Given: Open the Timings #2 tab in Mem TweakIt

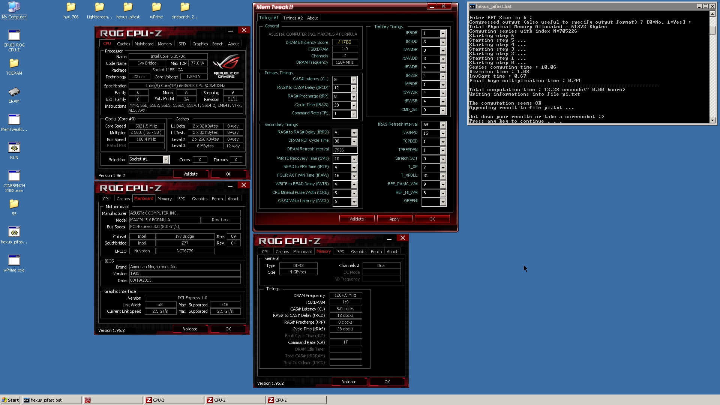Looking at the screenshot, I should tap(292, 18).
